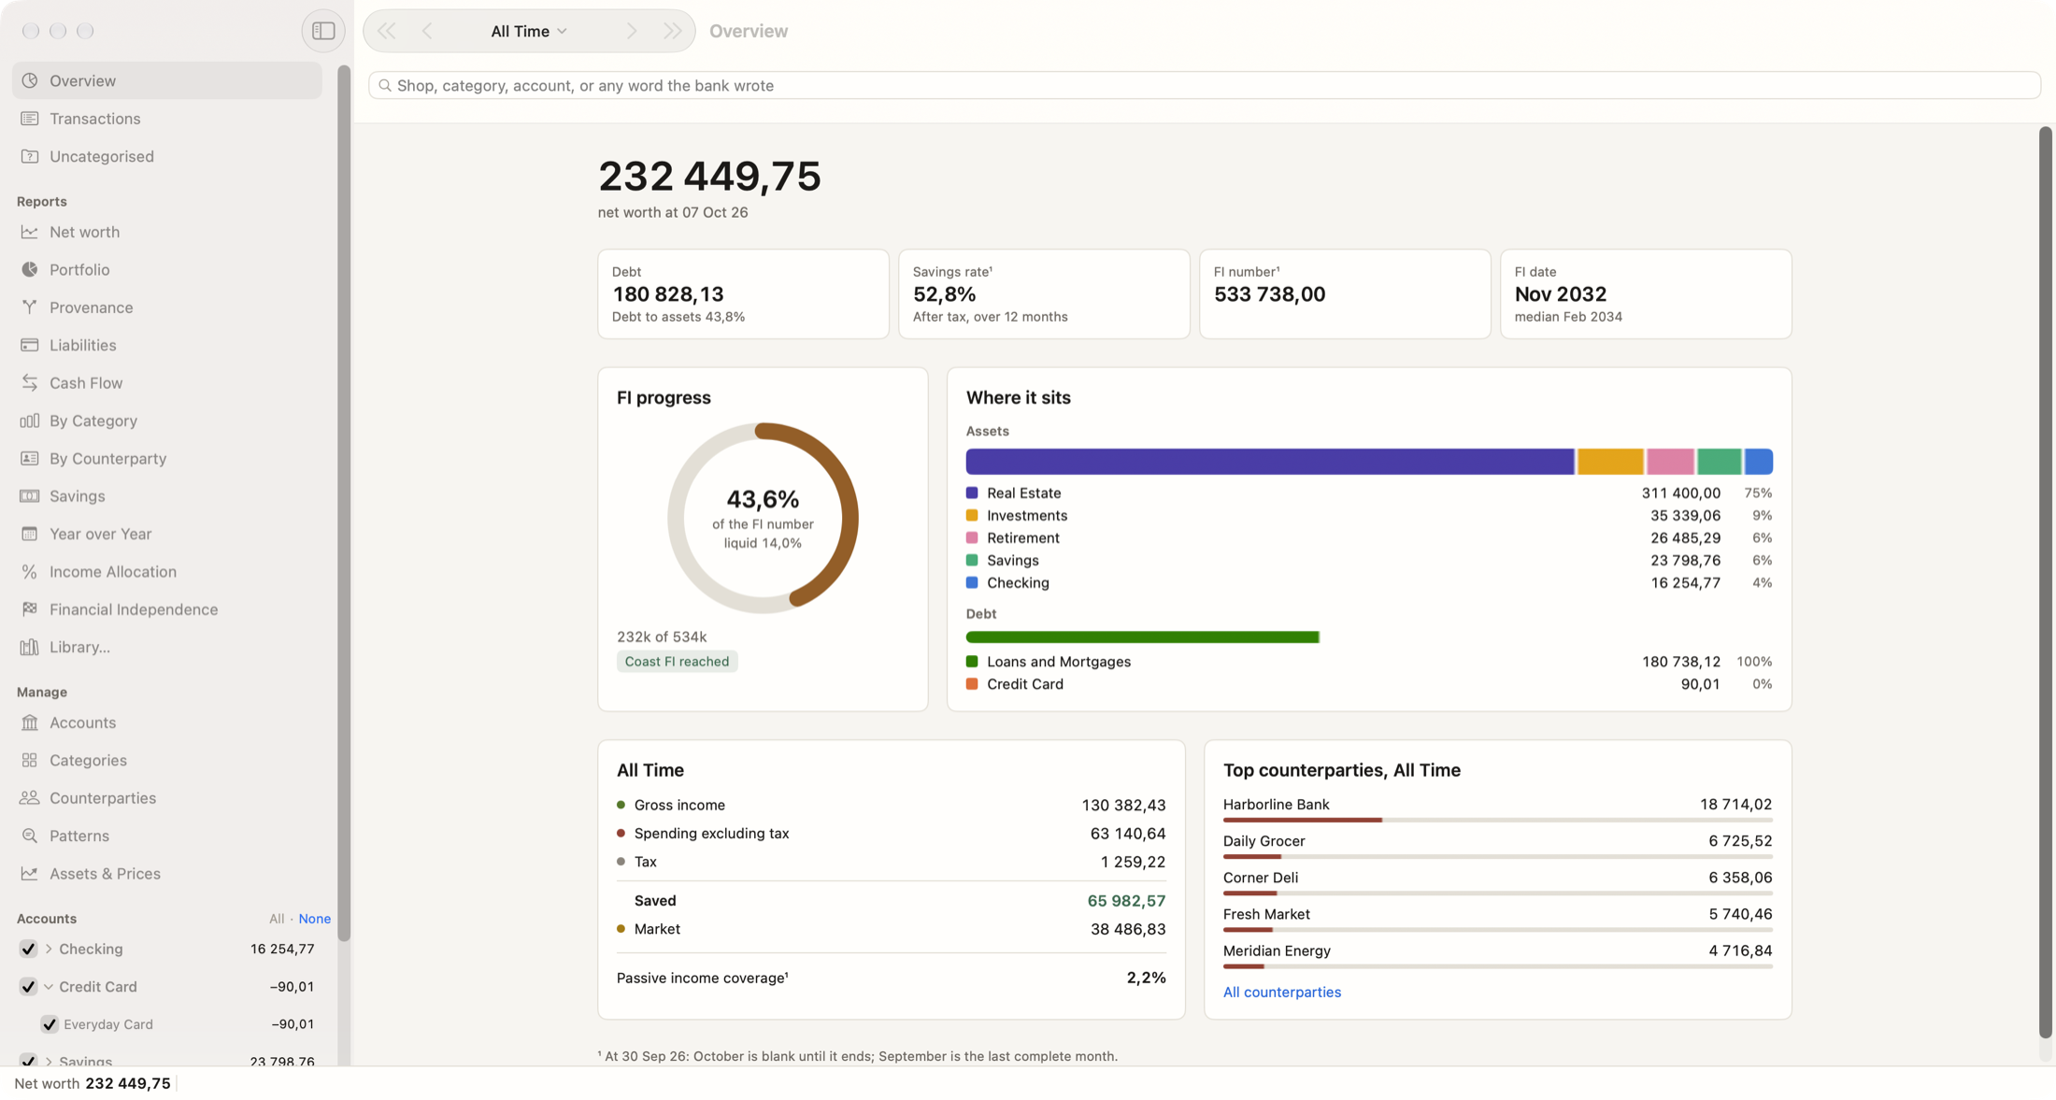This screenshot has height=1100, width=2056.
Task: Click the Credit Card debt row
Action: coord(1368,684)
